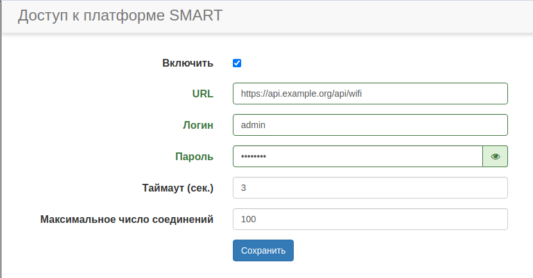Image resolution: width=533 pixels, height=278 pixels.
Task: Focus the Логин field containing admin
Action: (370, 125)
